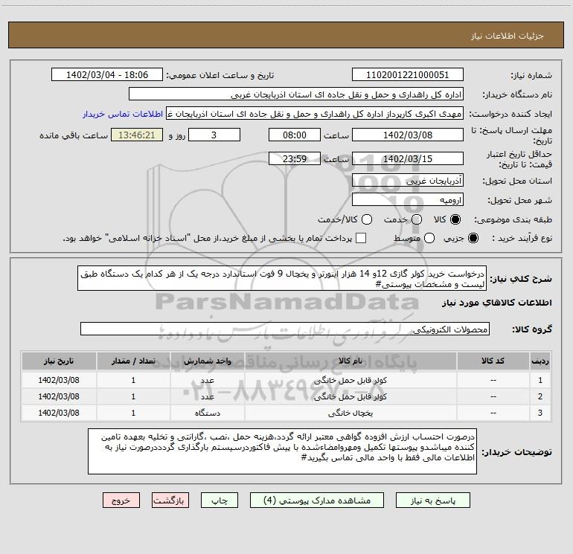The width and height of the screenshot is (573, 554).
Task: Click the خروج exit button
Action: 121,500
